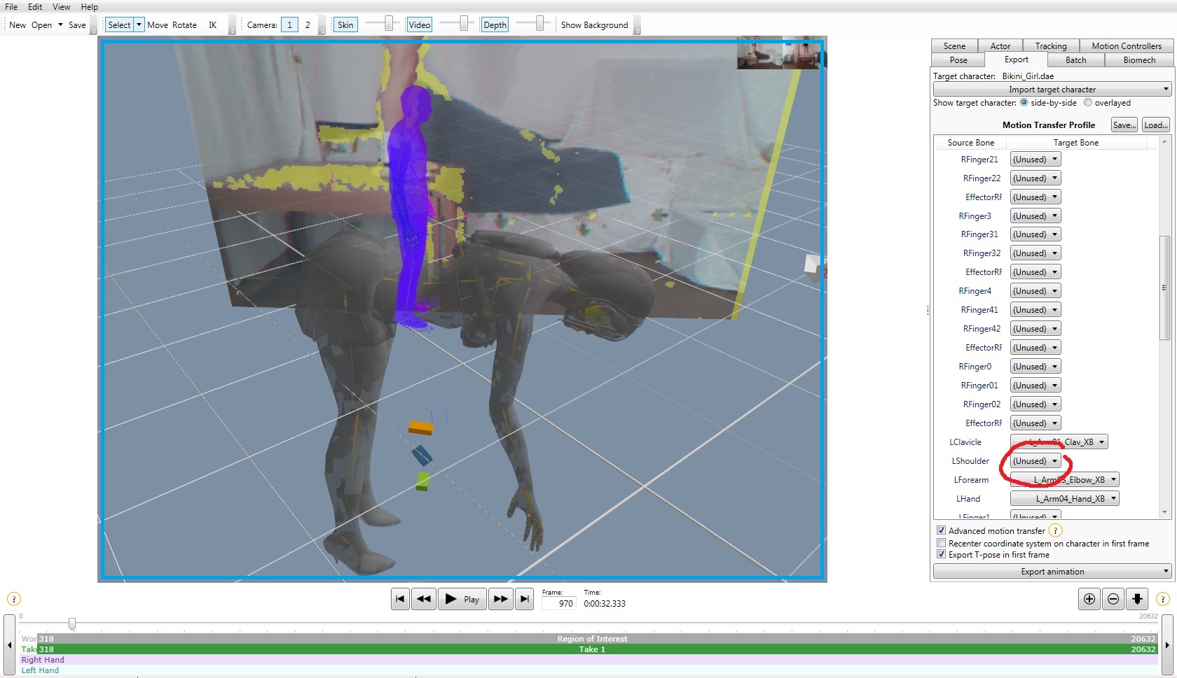Jump to last frame playback button
Image resolution: width=1177 pixels, height=678 pixels.
(524, 599)
